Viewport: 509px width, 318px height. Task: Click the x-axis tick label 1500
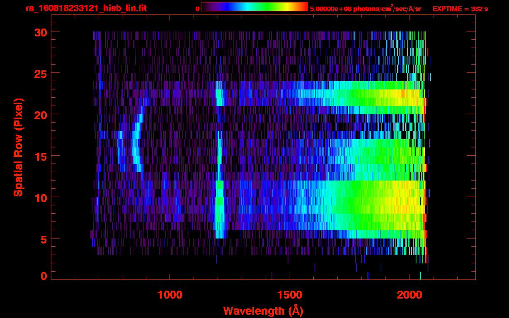coord(290,295)
